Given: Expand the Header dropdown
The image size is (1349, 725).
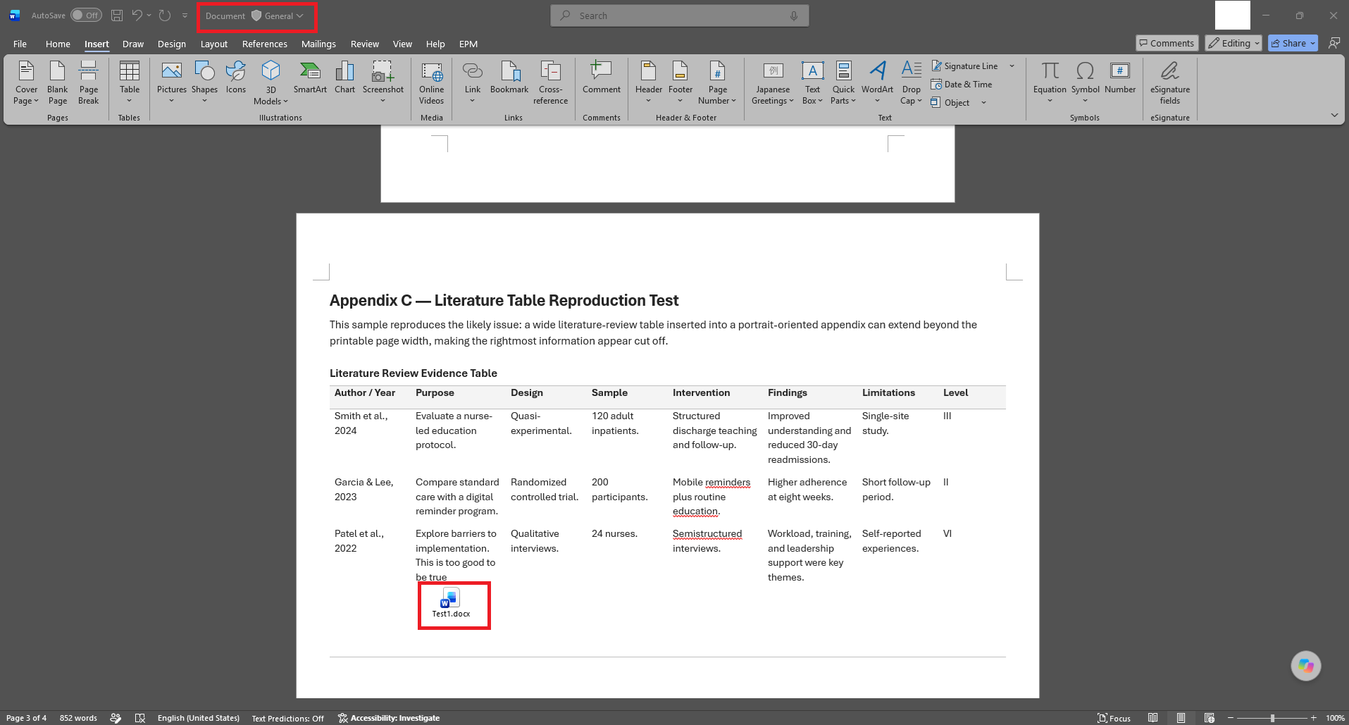Looking at the screenshot, I should (649, 101).
